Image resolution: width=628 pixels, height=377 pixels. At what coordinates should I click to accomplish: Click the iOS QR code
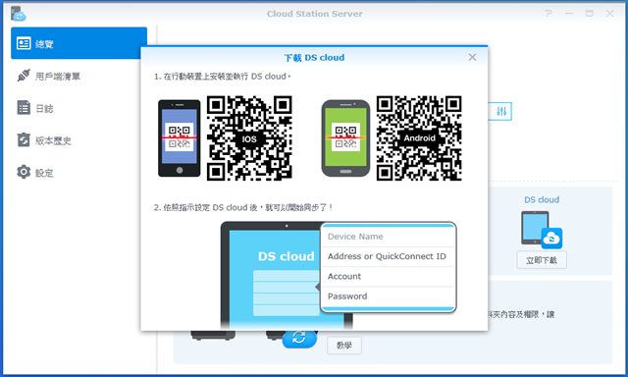pyautogui.click(x=249, y=138)
